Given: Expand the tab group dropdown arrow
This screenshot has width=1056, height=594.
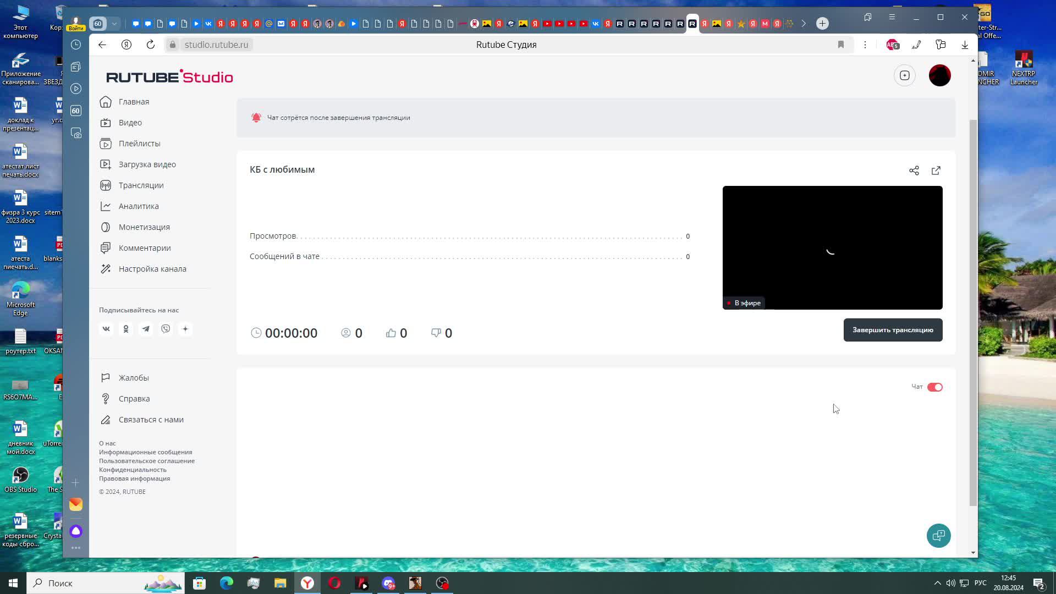Looking at the screenshot, I should pyautogui.click(x=114, y=24).
